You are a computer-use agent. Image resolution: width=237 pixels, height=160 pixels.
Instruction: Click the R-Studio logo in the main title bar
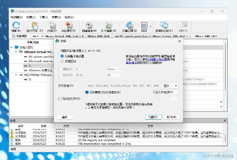click(12, 11)
